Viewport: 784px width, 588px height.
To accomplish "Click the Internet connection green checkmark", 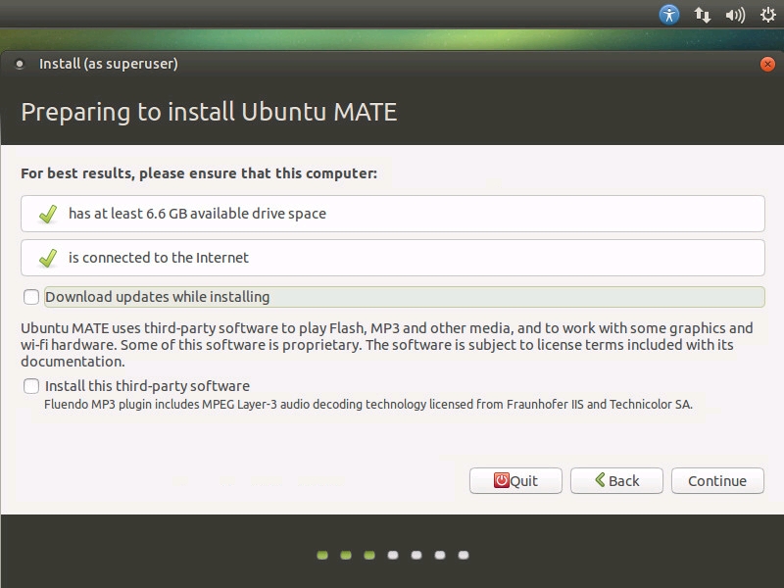I will (48, 258).
